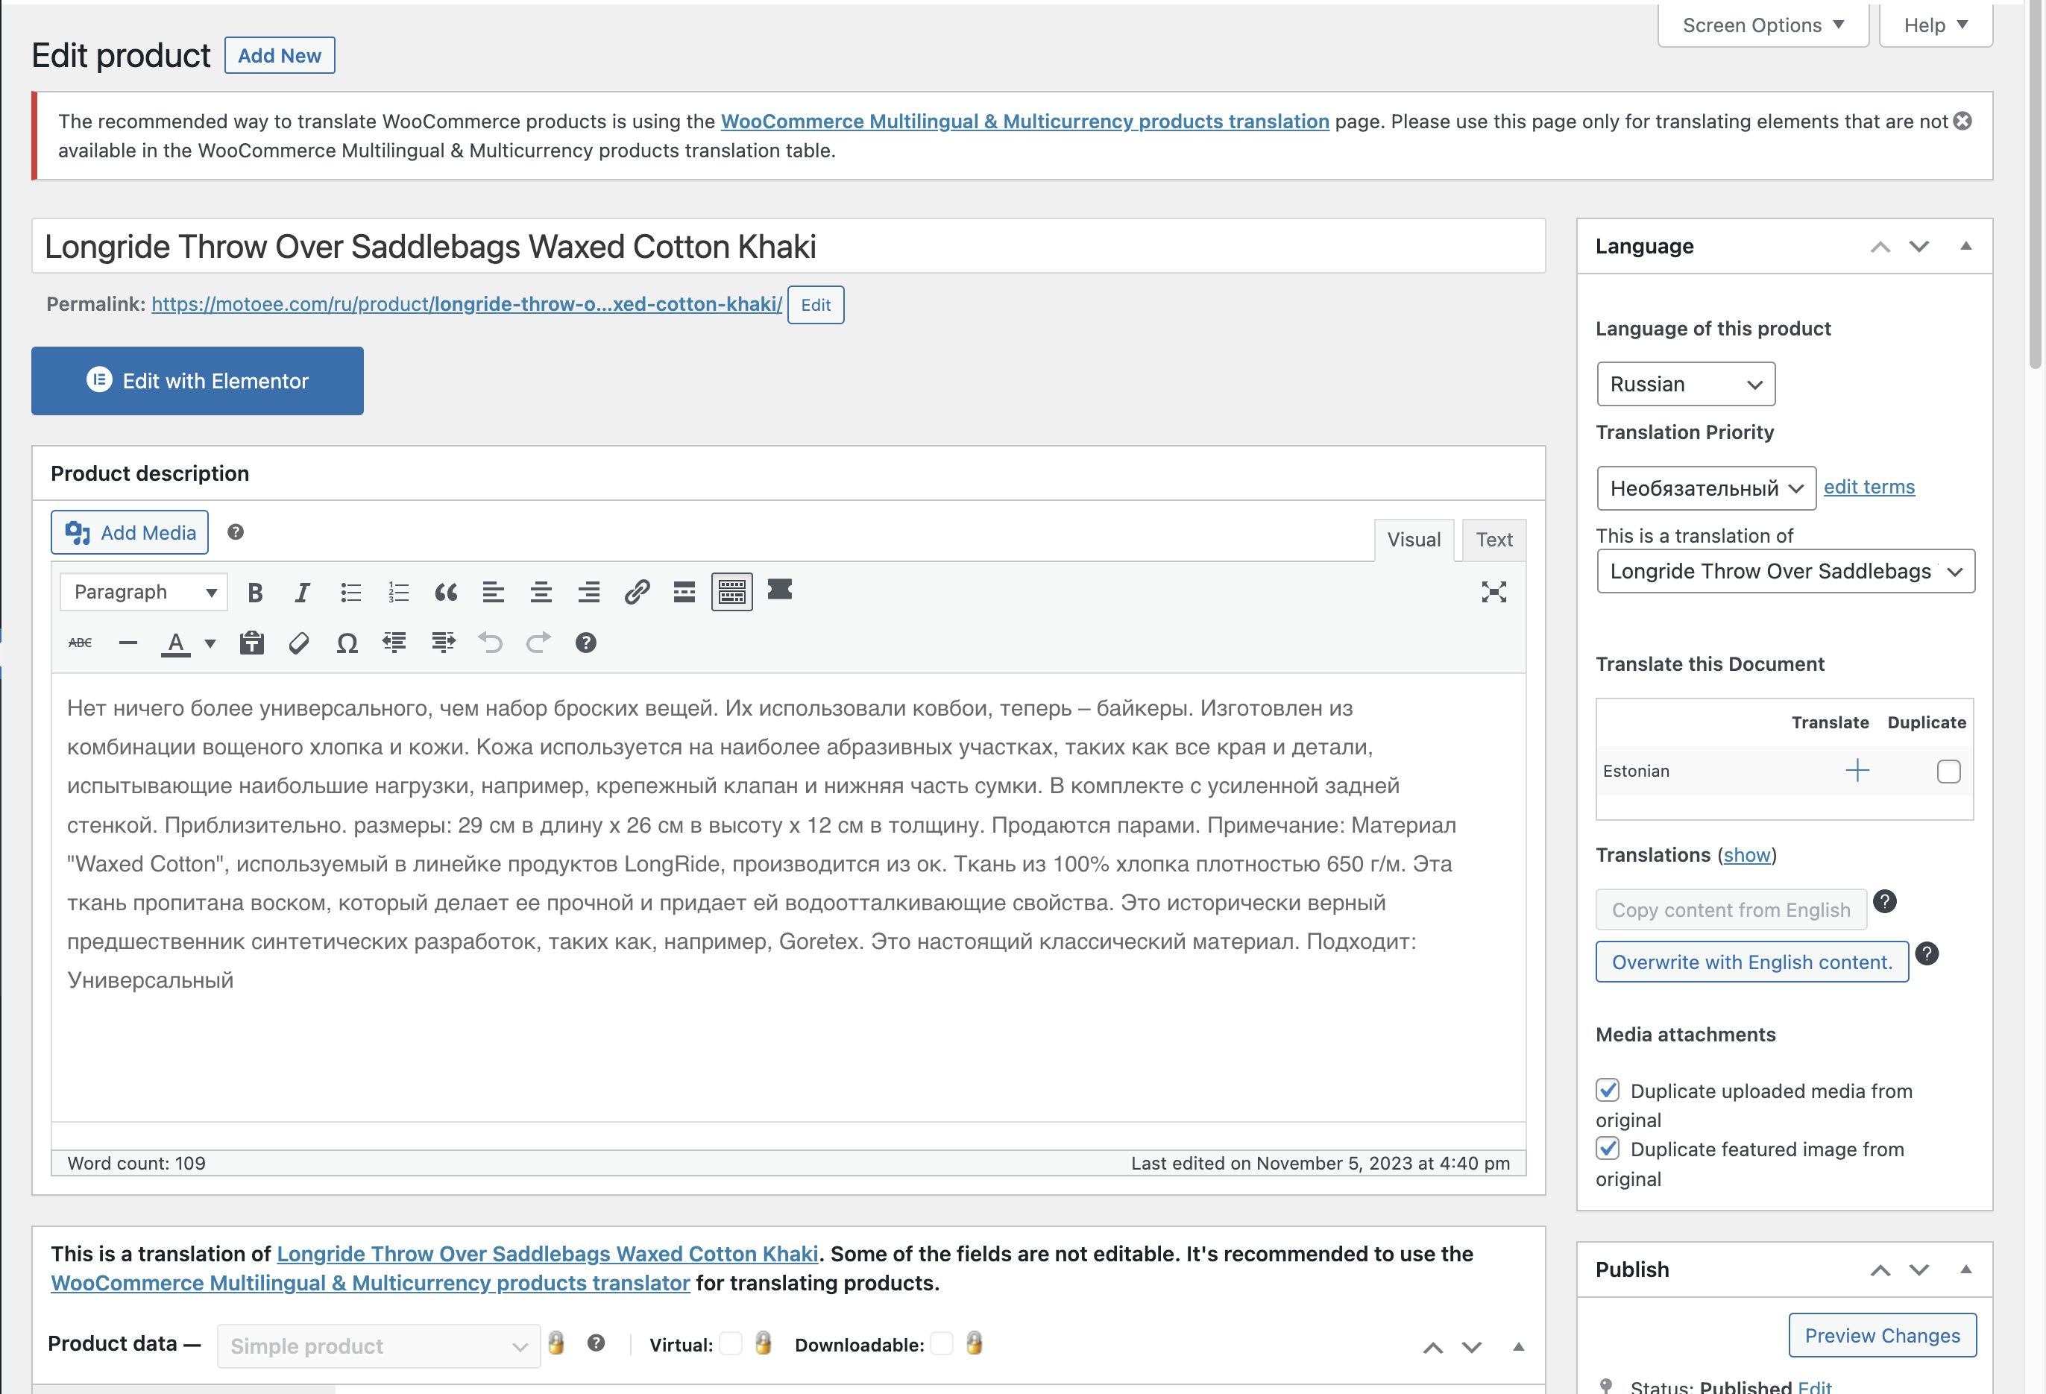
Task: Move the Publish metabox up
Action: point(1880,1270)
